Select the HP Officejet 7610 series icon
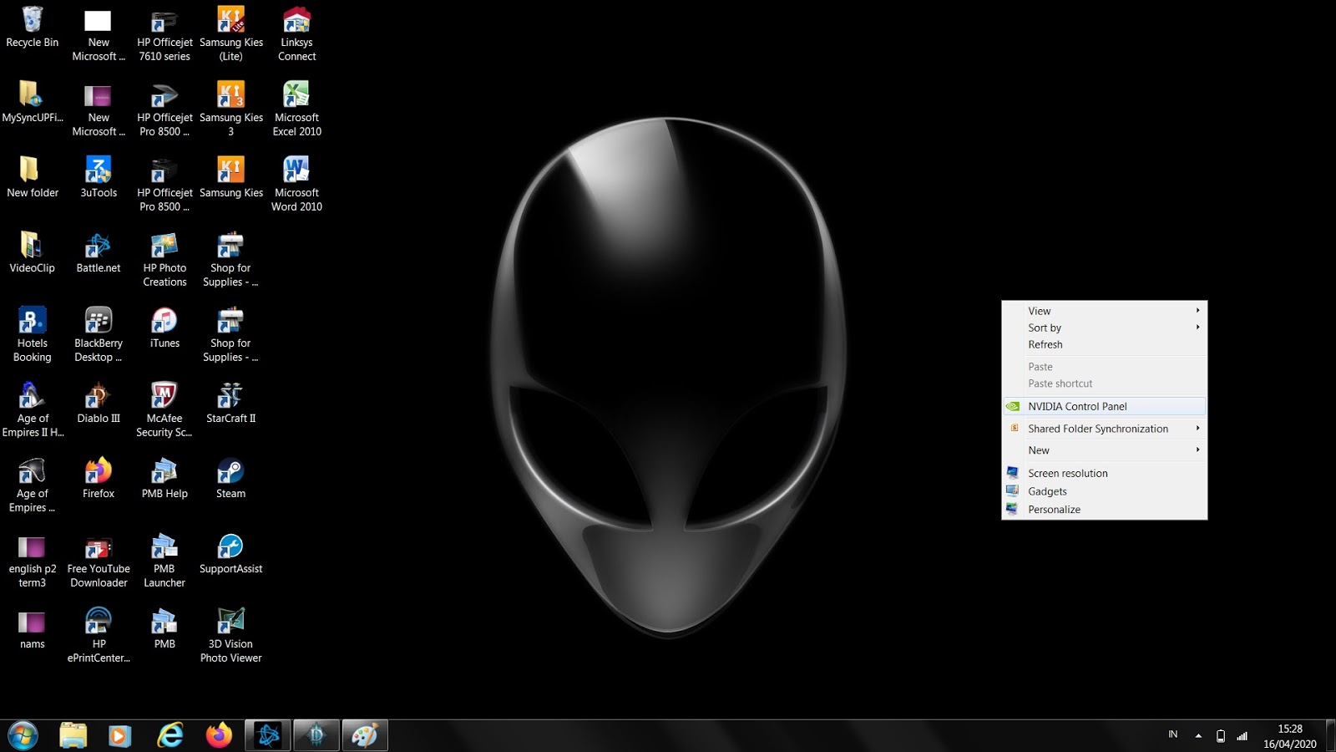 point(164,33)
